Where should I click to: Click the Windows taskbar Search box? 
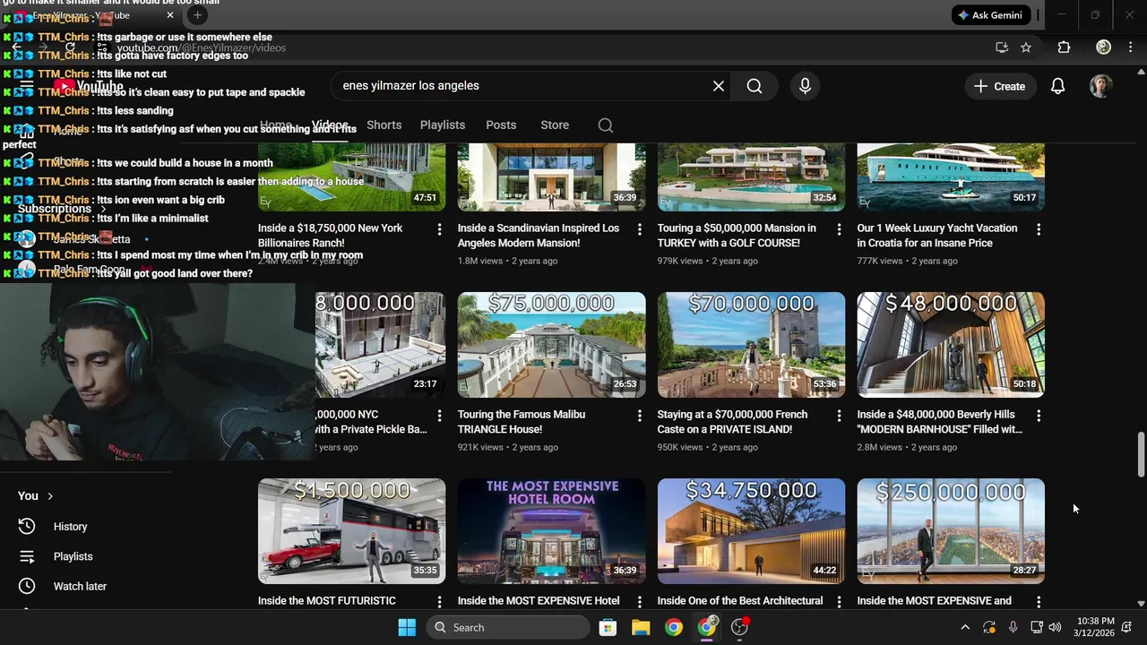tap(506, 627)
